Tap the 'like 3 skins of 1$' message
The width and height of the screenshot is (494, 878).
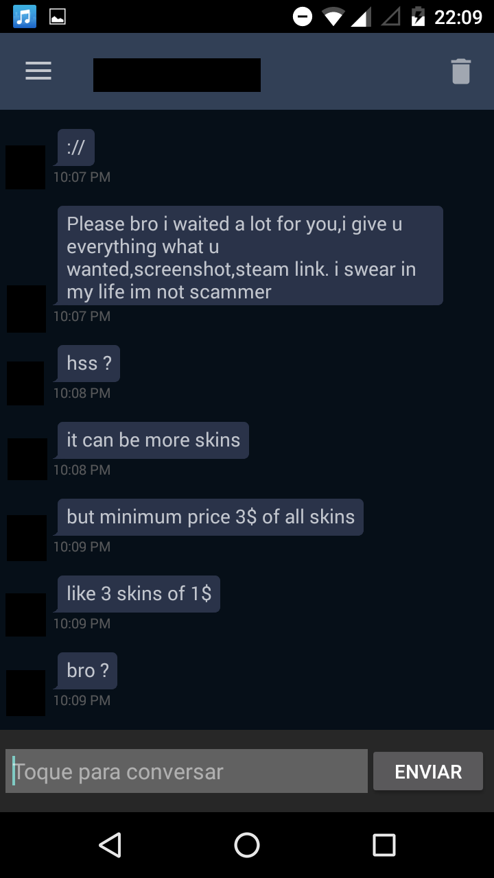[139, 594]
